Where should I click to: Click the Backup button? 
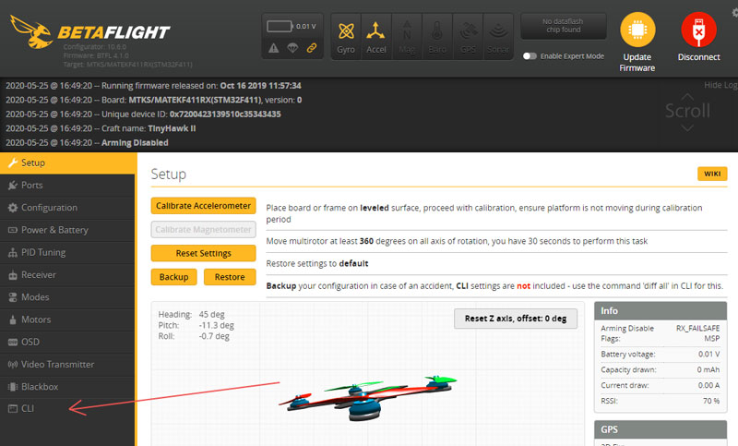(x=173, y=277)
